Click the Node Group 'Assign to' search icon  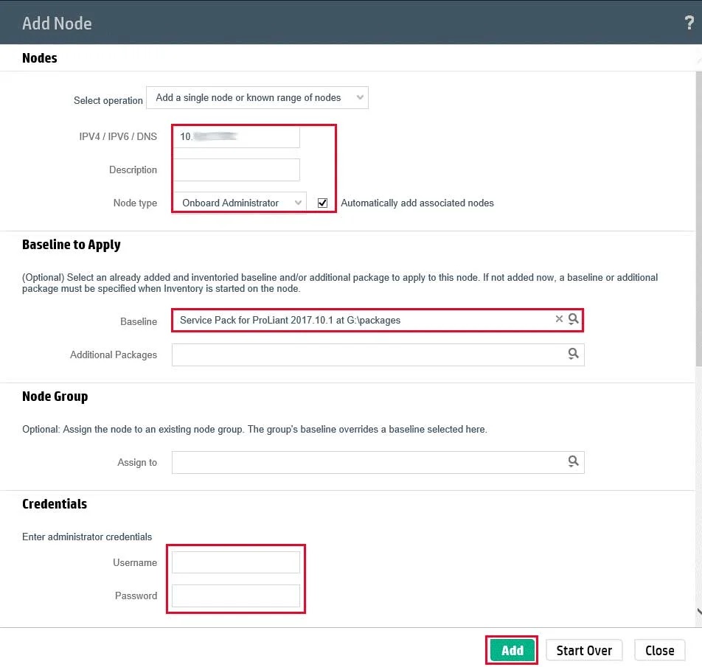[574, 461]
